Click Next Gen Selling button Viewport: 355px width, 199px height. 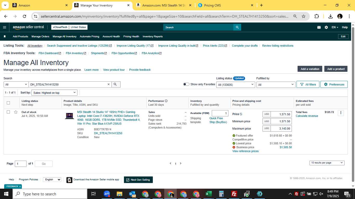(x=138, y=180)
